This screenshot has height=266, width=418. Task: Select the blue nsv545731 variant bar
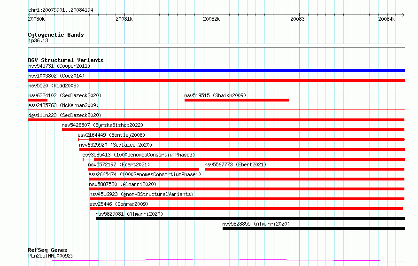click(216, 70)
